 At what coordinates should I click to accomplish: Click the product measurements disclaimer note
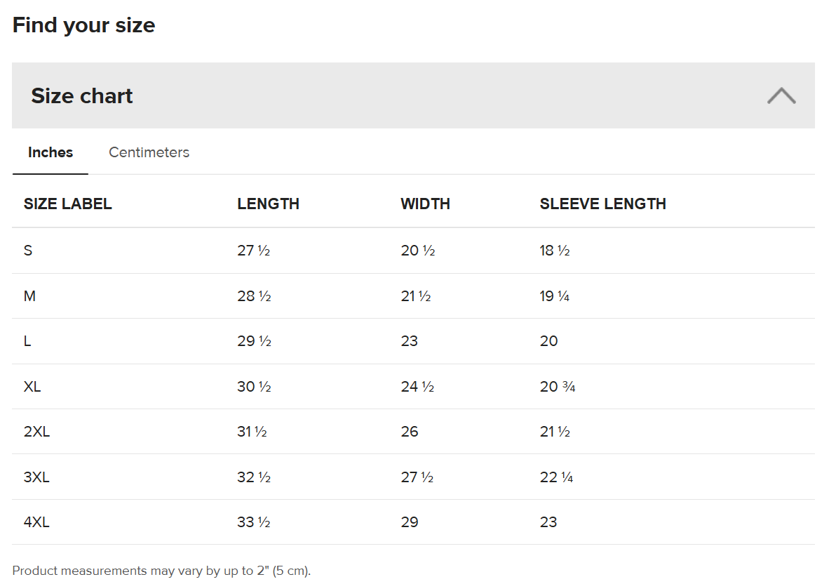click(161, 571)
